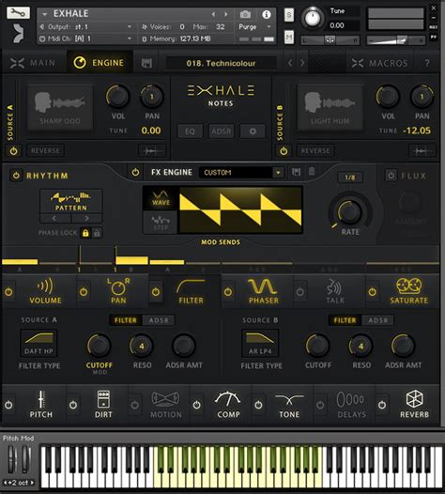
Task: Toggle the SATURATE power button
Action: coord(373,292)
